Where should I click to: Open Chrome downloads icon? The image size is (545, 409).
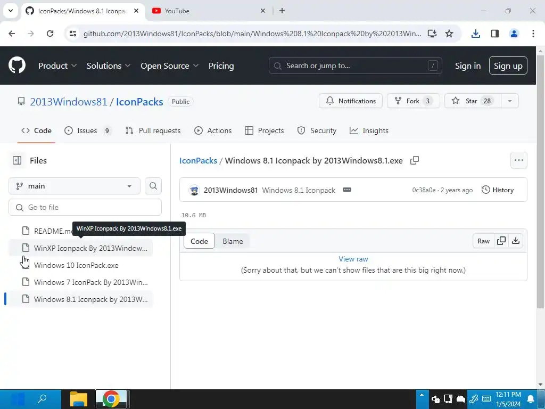point(476,34)
